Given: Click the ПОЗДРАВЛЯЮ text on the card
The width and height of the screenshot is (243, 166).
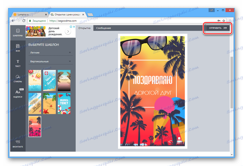Looking at the screenshot, I should (153, 80).
